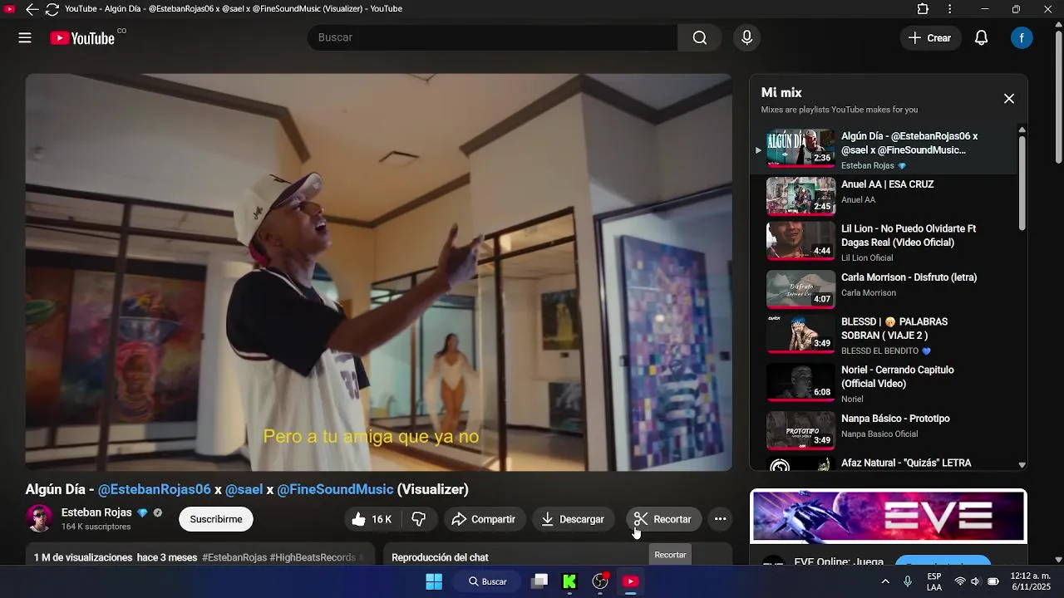Focus the Buscar search field
This screenshot has height=598, width=1064.
click(493, 37)
